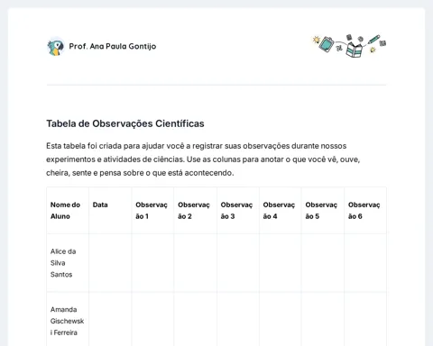Select the Observação 1 column header
Screen dimensions: 433x346
(152, 211)
